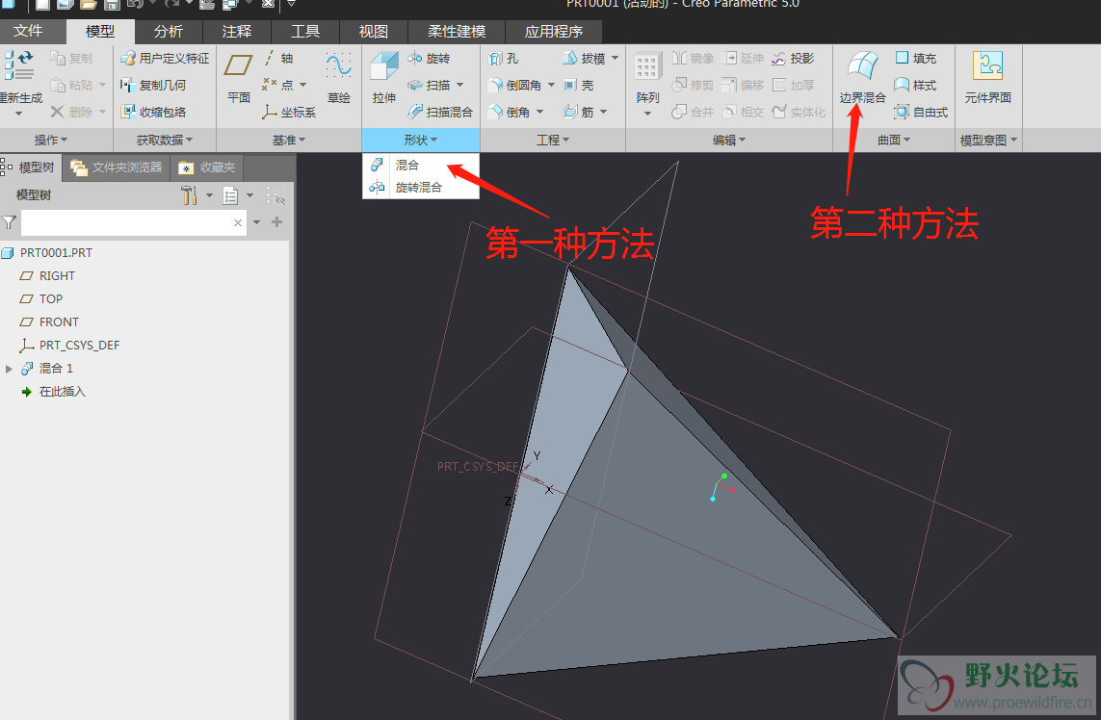1101x720 pixels.
Task: Clear the model tree search box
Action: (238, 222)
